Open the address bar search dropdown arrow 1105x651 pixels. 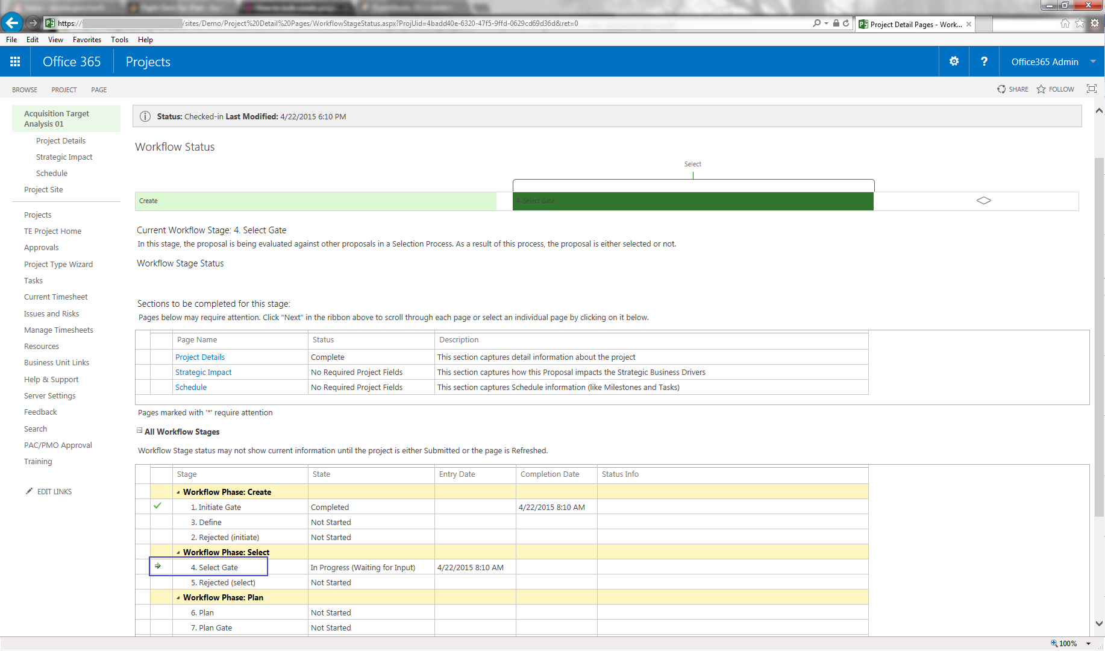(826, 23)
